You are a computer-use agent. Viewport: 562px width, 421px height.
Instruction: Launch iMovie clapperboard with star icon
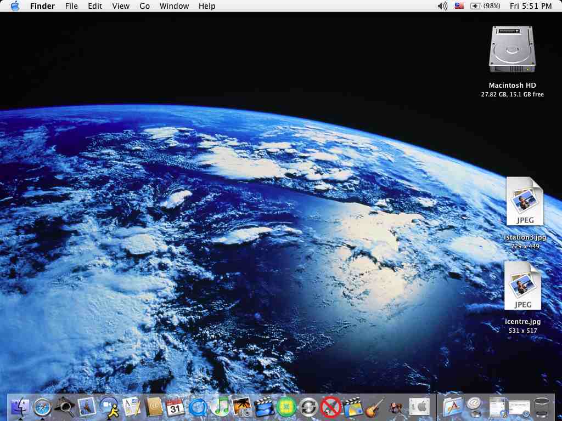click(x=264, y=407)
